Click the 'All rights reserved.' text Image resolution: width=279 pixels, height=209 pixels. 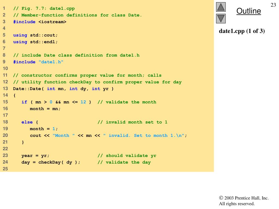237,204
